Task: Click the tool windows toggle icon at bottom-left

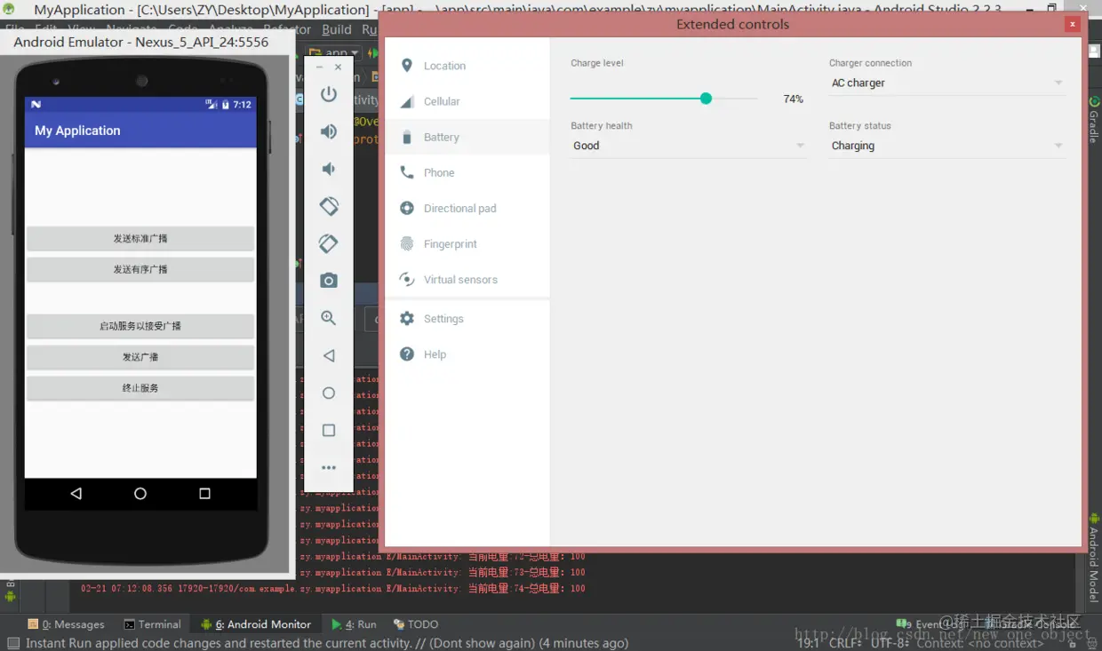Action: 12,643
